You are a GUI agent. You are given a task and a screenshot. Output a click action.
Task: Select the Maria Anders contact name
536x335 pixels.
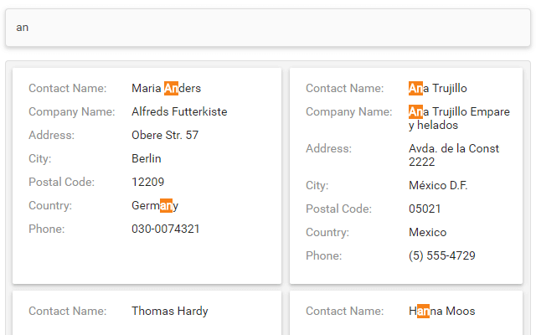pos(166,88)
